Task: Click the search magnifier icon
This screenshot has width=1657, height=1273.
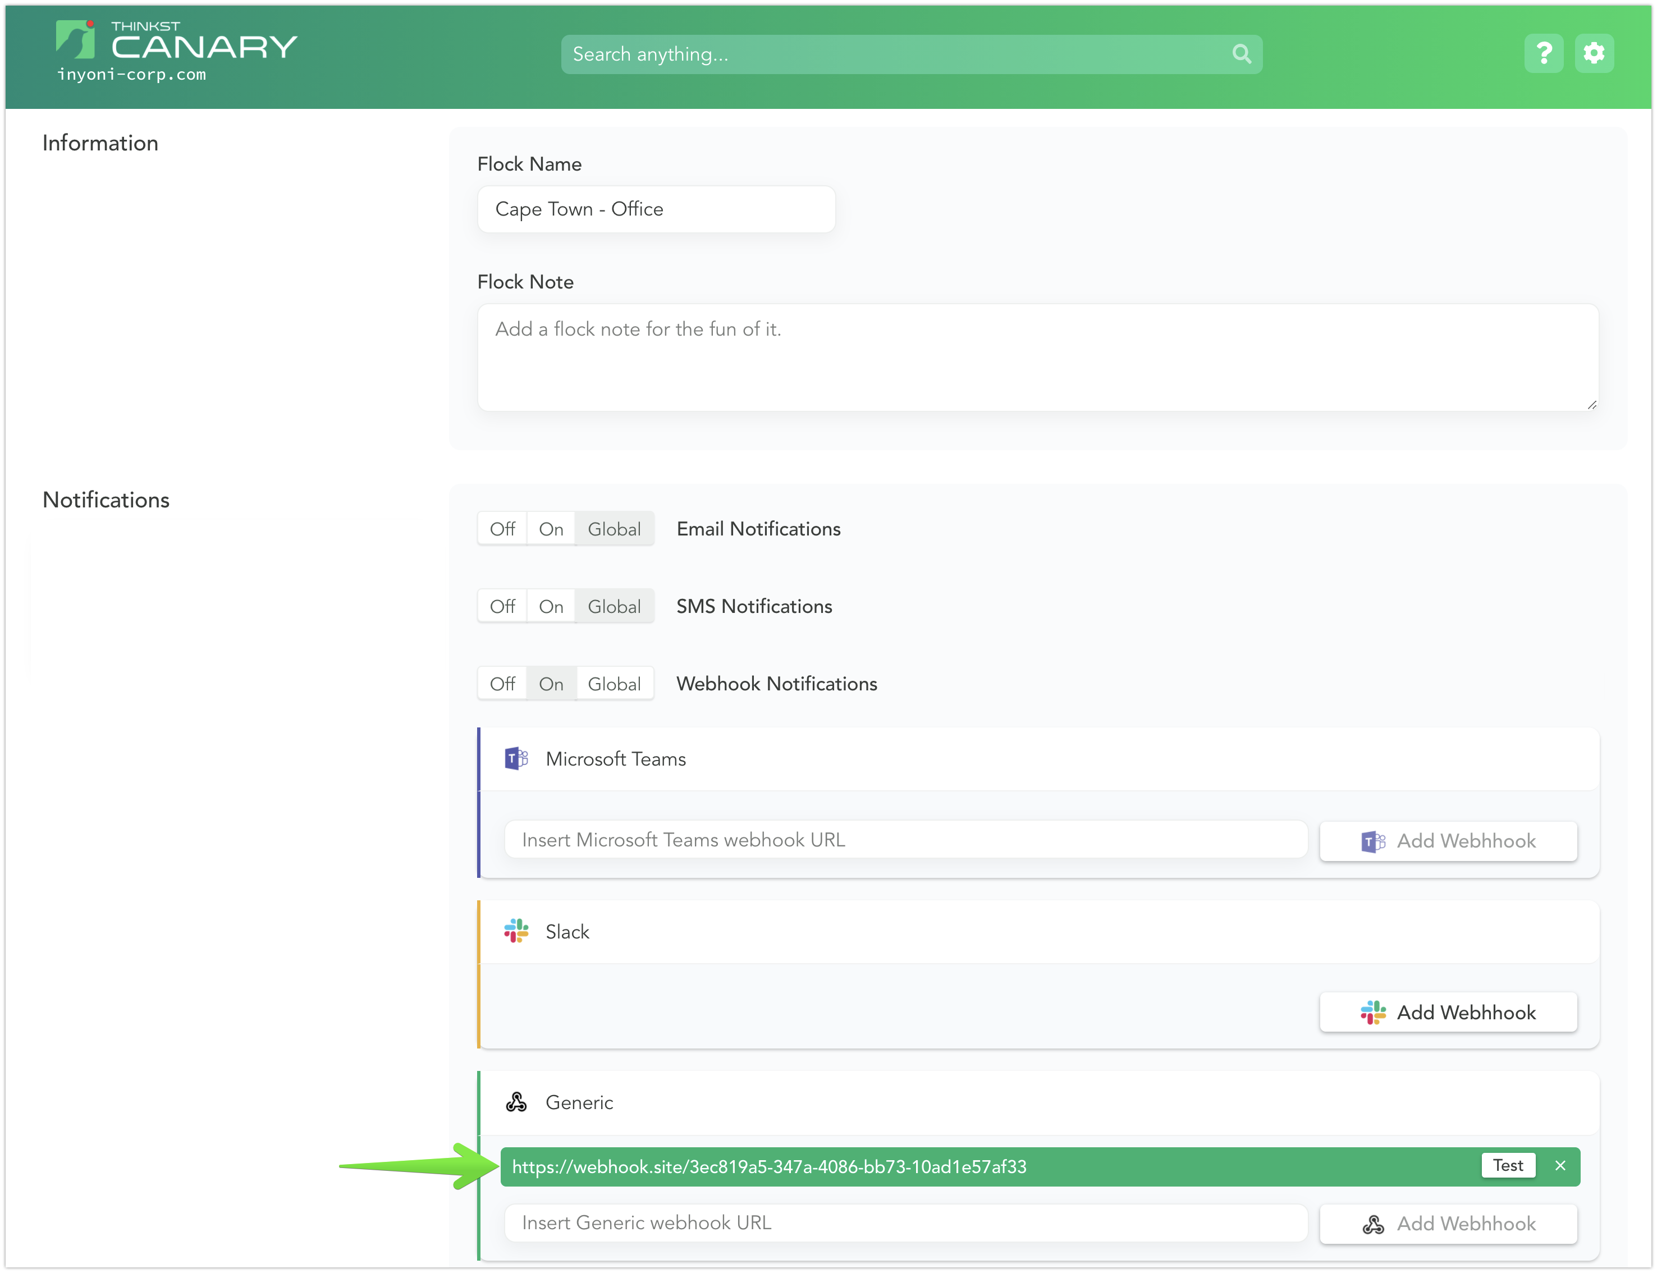Action: (x=1241, y=54)
